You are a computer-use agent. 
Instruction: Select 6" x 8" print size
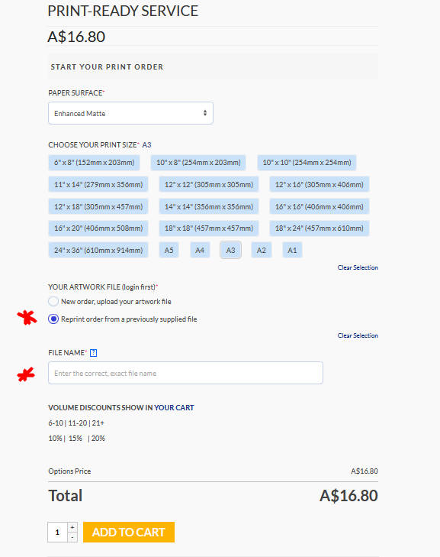94,163
